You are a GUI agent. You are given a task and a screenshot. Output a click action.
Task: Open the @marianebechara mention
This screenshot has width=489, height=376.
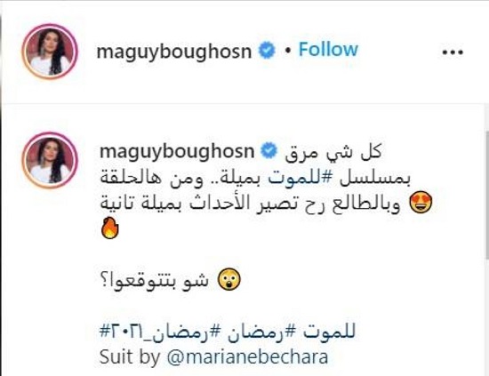248,357
